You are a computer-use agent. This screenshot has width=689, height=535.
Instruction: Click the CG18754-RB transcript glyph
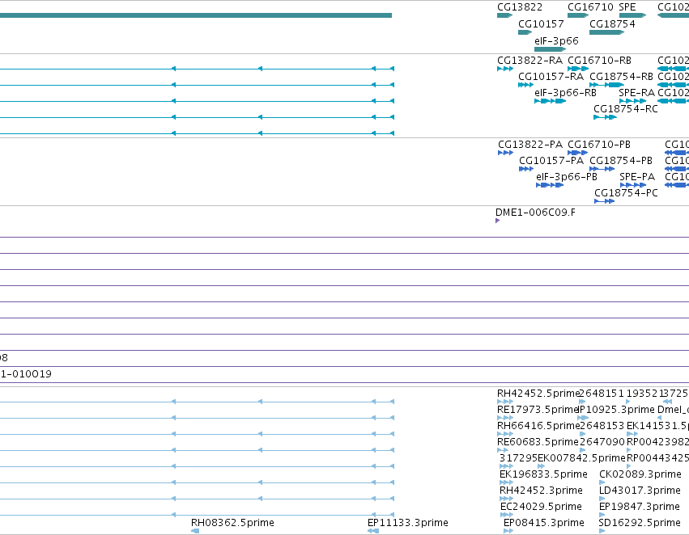click(x=607, y=85)
